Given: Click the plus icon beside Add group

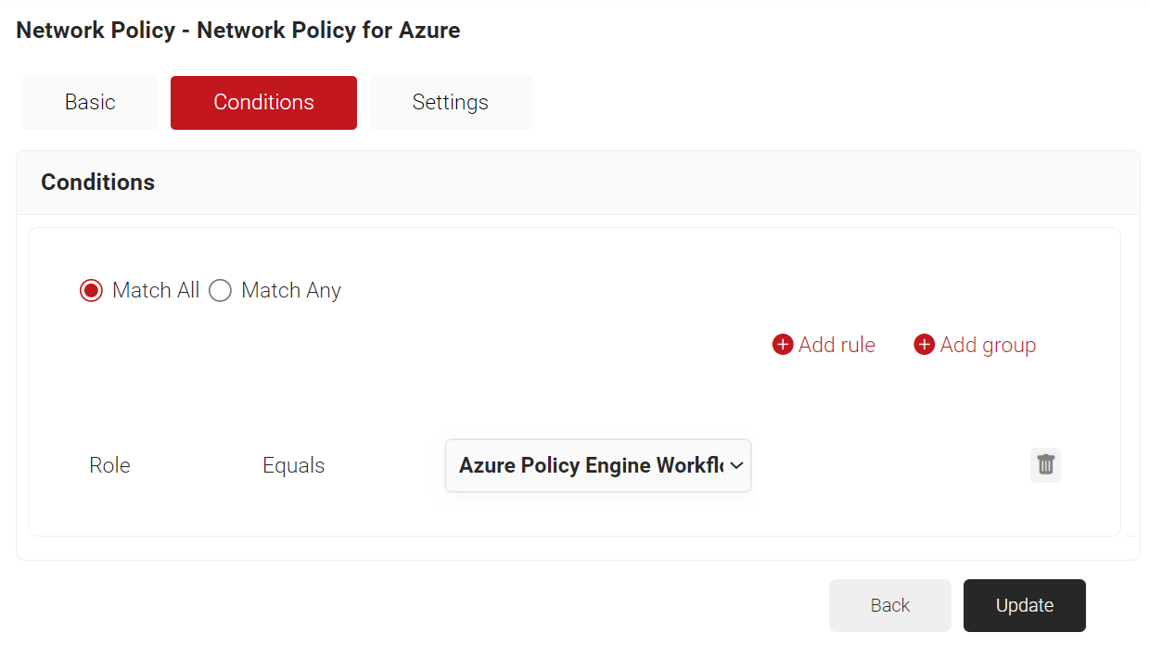Looking at the screenshot, I should [924, 345].
